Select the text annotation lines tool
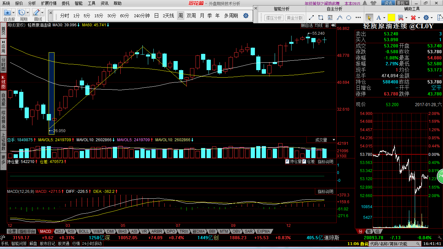Image resolution: width=443 pixels, height=249 pixels. point(330,18)
